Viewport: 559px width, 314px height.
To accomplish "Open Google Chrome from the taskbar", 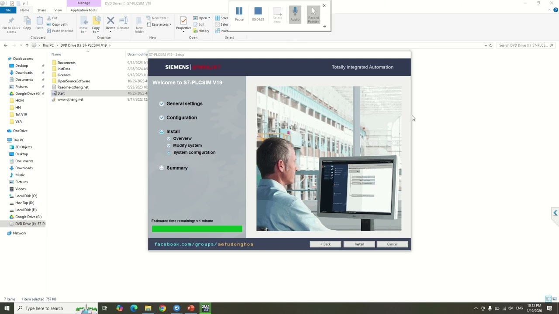I will (x=162, y=308).
